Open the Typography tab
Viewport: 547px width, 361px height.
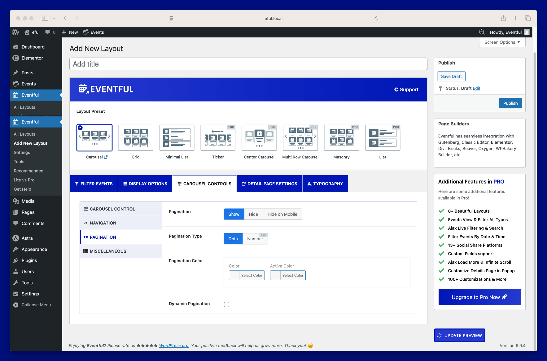[325, 184]
